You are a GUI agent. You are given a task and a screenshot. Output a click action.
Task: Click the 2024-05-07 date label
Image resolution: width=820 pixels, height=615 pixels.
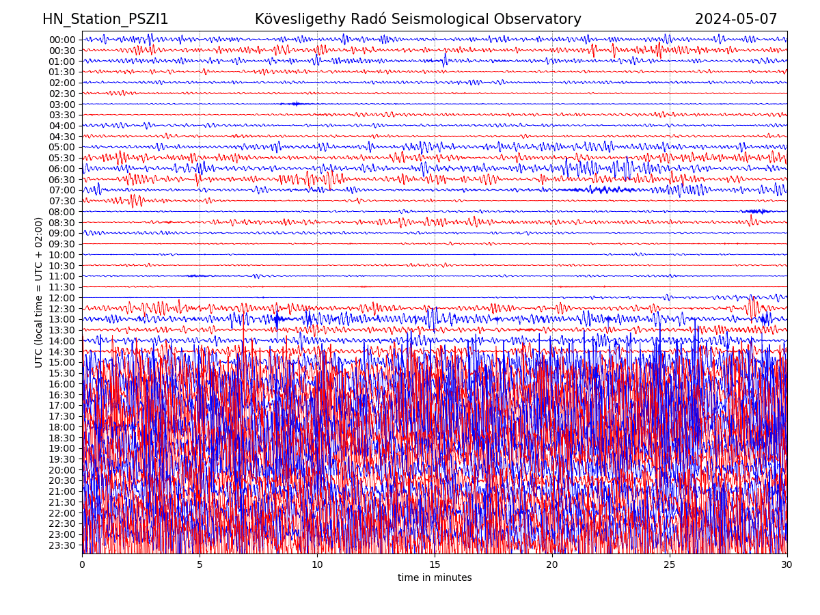[735, 20]
